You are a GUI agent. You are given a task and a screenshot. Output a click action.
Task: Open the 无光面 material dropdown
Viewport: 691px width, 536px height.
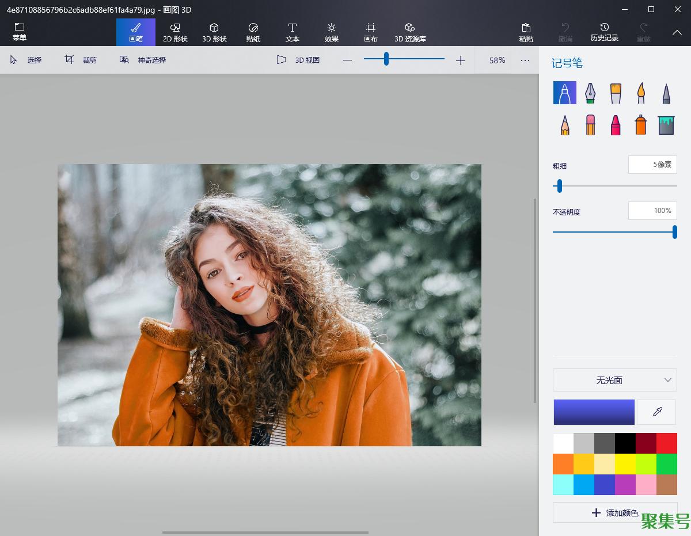(x=614, y=380)
